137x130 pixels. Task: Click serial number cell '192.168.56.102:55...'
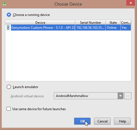coord(90,28)
